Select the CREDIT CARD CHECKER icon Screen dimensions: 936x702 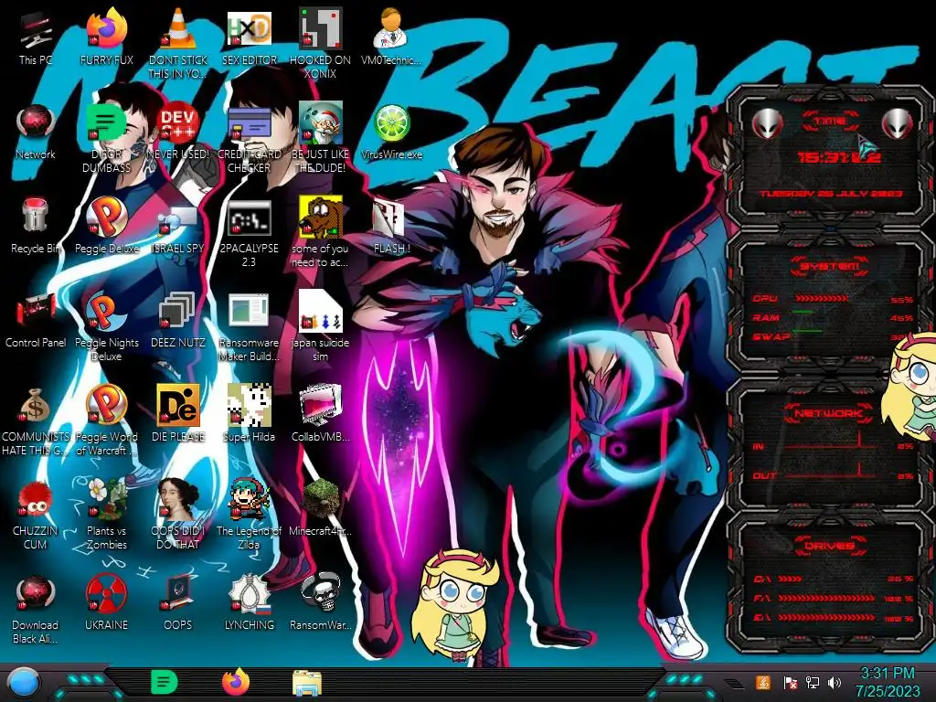(249, 123)
